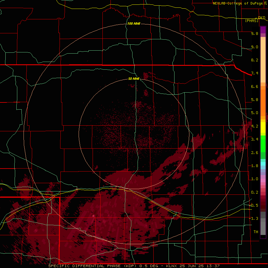Click the KLNX radar site identifier in caption

coord(172,266)
